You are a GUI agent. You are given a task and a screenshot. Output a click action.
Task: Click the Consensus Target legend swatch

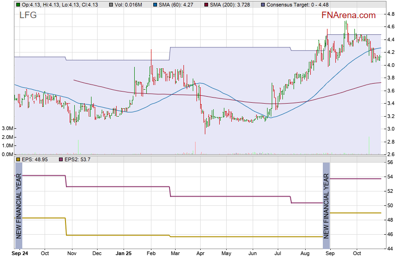point(263,4)
